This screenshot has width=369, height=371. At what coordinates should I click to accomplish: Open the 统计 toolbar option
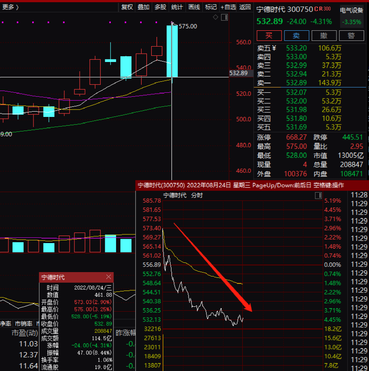tap(177, 7)
